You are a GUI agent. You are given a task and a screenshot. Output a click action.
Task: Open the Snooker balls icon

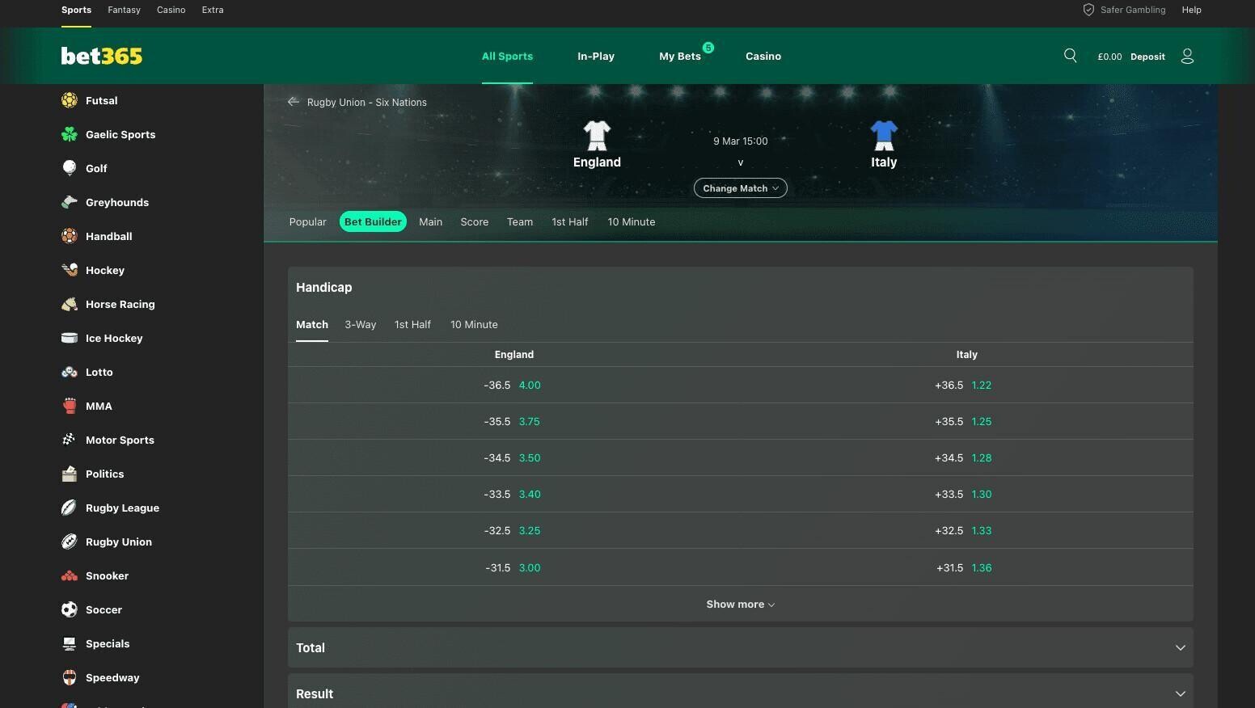[70, 575]
